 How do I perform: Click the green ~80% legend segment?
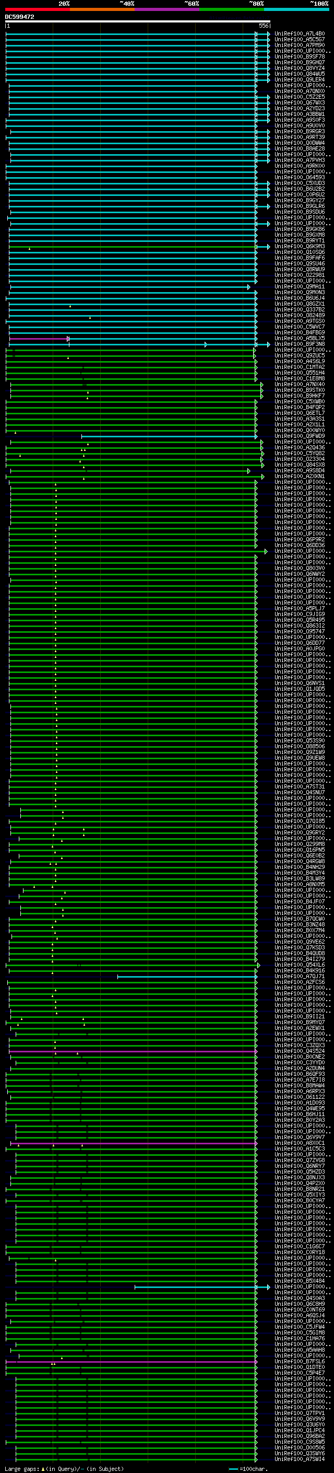click(232, 9)
